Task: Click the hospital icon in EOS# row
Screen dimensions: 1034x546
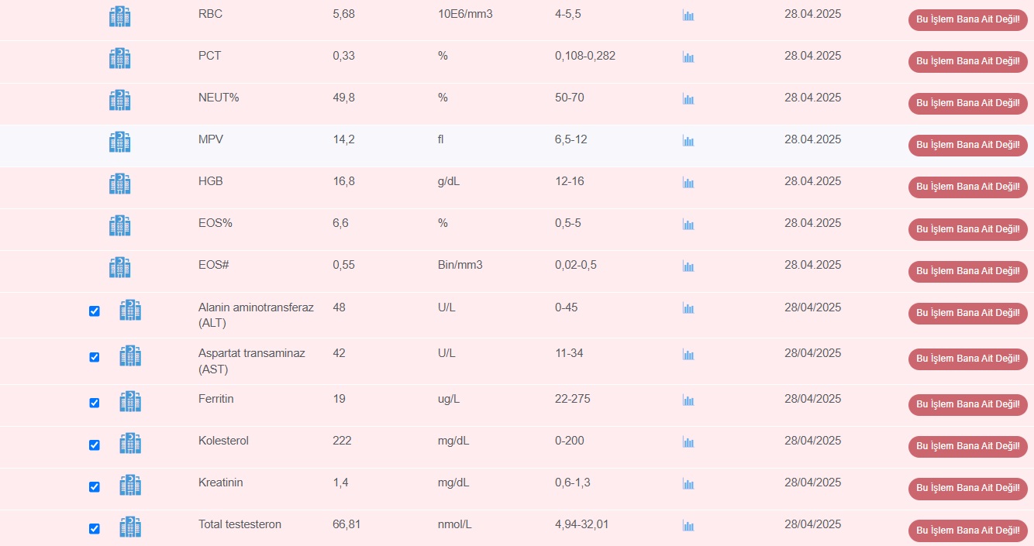Action: [120, 267]
